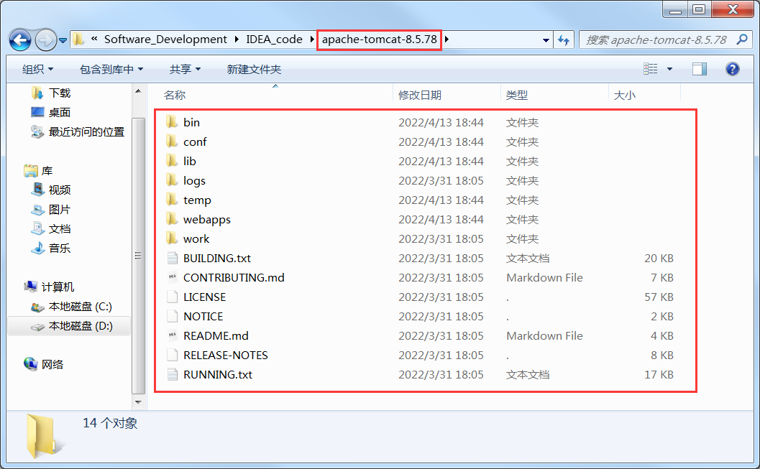The width and height of the screenshot is (760, 469).
Task: Select IDEA_code in the address path
Action: pos(274,40)
